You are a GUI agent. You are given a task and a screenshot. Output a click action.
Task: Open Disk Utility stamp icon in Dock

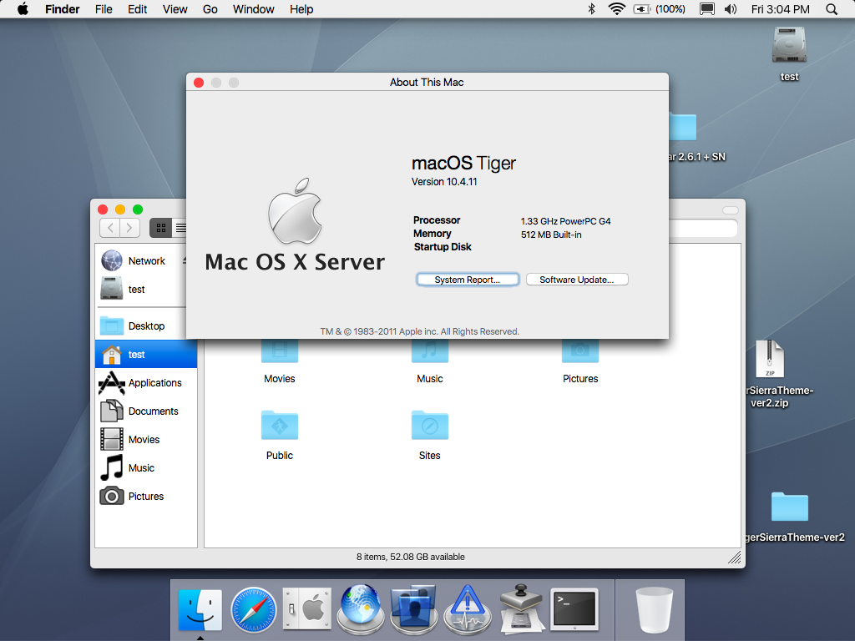[x=521, y=610]
